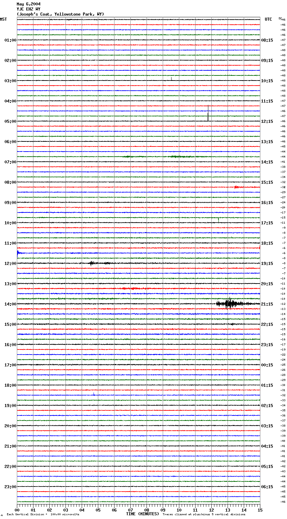Viewport: 287px width, 519px height.
Task: Select the 20:00 MST time label
Action: (10, 426)
